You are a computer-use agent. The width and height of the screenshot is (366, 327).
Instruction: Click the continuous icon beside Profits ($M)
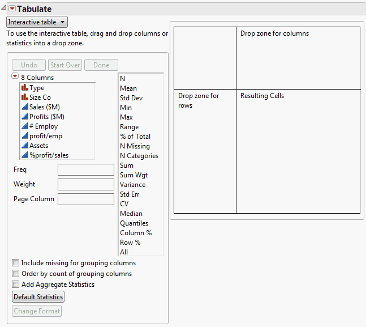(x=24, y=117)
